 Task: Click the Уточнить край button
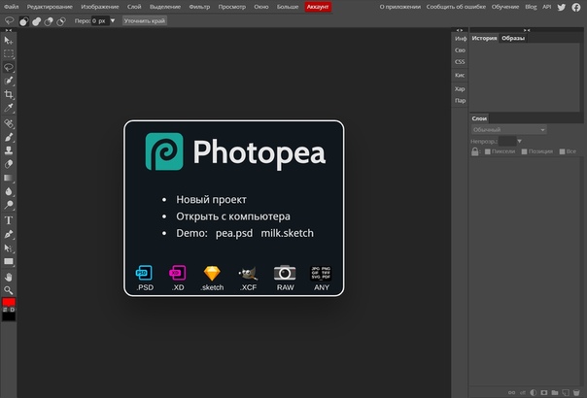[145, 21]
